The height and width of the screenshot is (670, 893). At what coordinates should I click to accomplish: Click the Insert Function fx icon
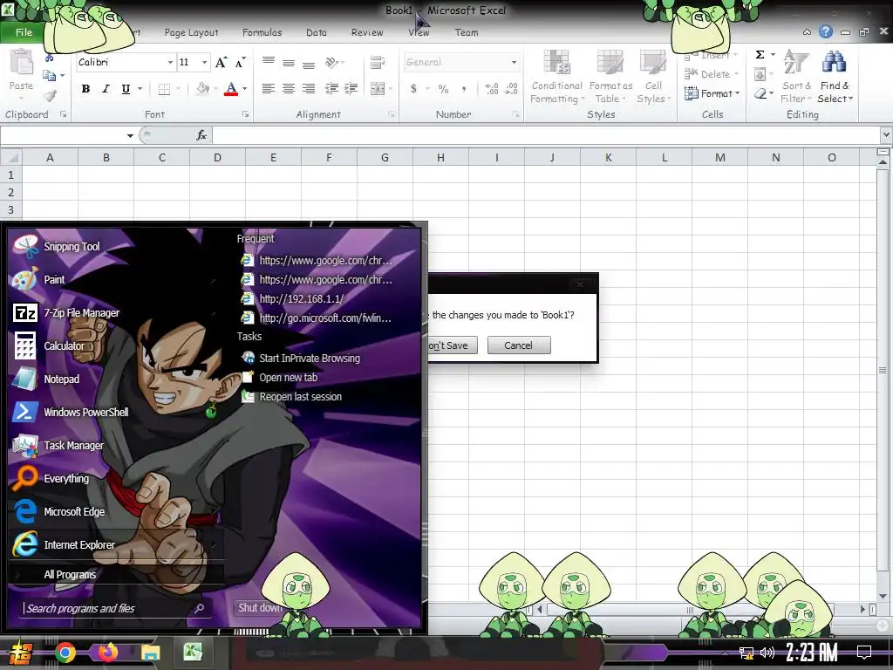[201, 135]
